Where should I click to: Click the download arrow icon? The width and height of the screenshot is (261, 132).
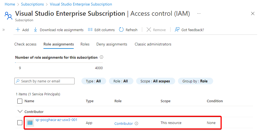[x=35, y=30]
